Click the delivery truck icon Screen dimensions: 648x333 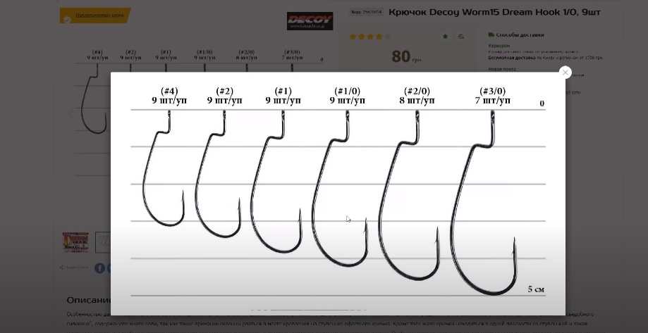(x=491, y=34)
